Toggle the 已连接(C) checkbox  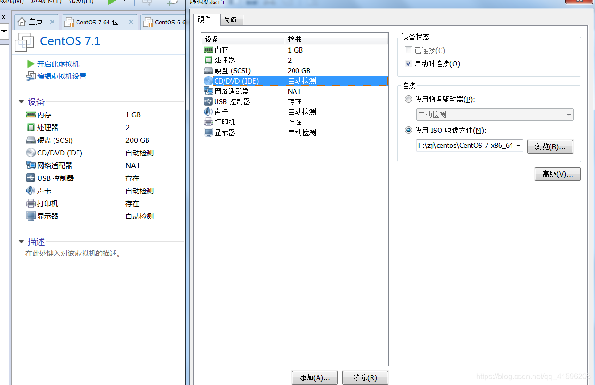click(x=408, y=50)
